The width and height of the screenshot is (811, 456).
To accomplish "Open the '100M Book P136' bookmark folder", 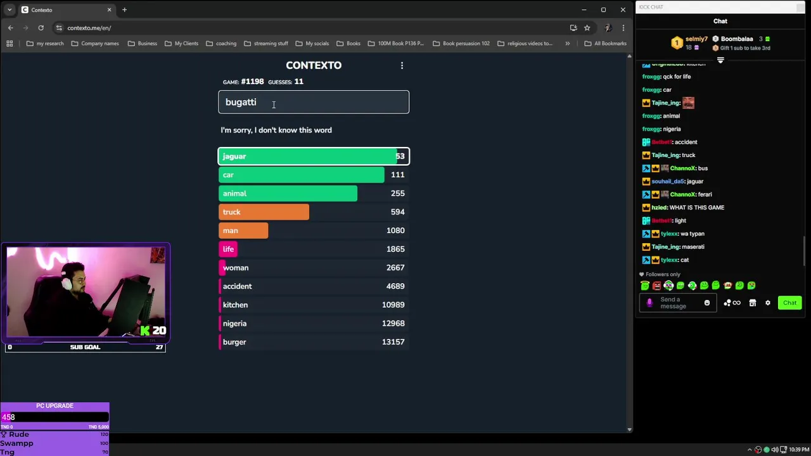I will pos(395,43).
